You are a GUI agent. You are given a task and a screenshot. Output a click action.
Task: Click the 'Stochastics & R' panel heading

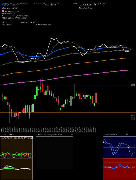click(x=111, y=135)
